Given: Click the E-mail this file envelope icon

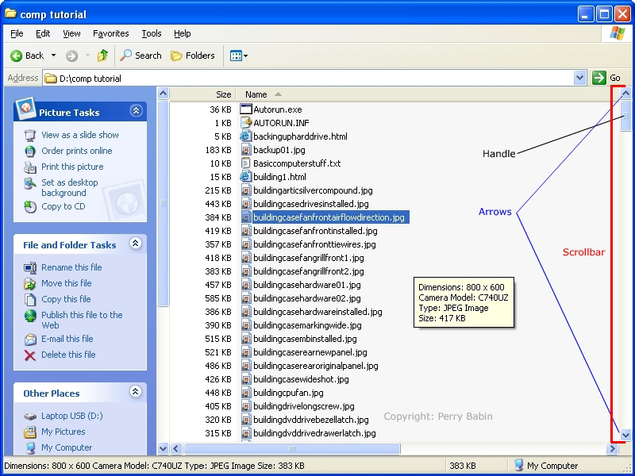Looking at the screenshot, I should point(30,340).
